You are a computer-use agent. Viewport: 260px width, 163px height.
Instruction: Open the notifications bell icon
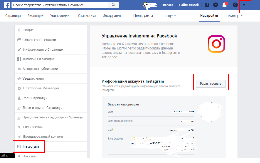point(224,5)
